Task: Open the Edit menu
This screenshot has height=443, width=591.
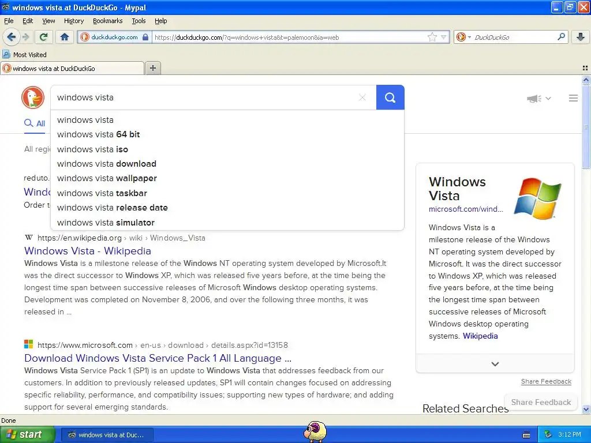Action: pos(28,21)
